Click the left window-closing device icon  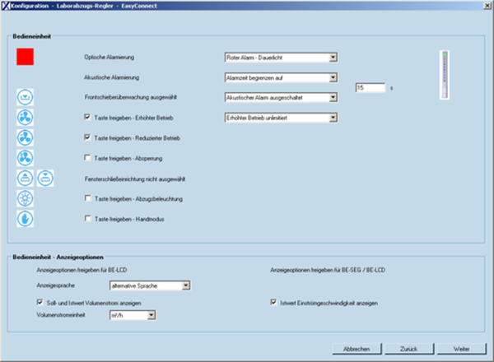tap(26, 178)
